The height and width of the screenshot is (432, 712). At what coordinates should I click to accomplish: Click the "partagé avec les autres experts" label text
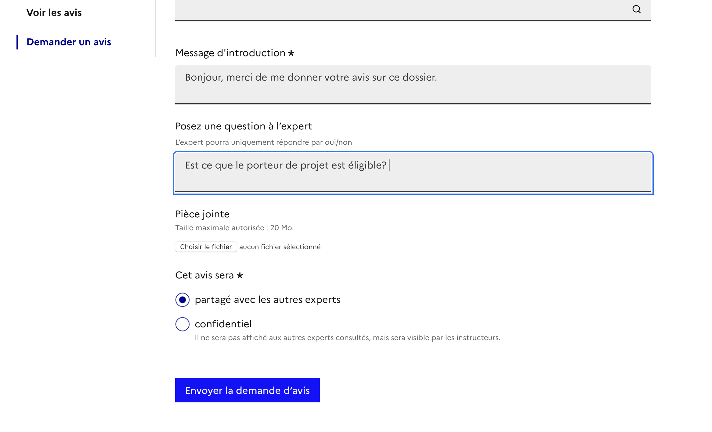267,300
